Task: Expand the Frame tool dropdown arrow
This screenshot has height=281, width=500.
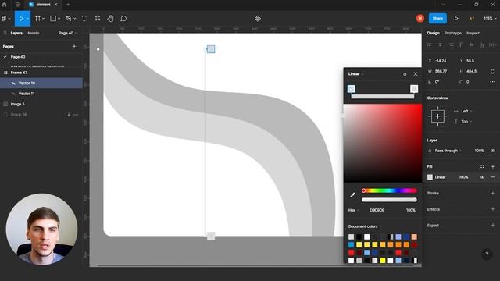Action: 44,19
